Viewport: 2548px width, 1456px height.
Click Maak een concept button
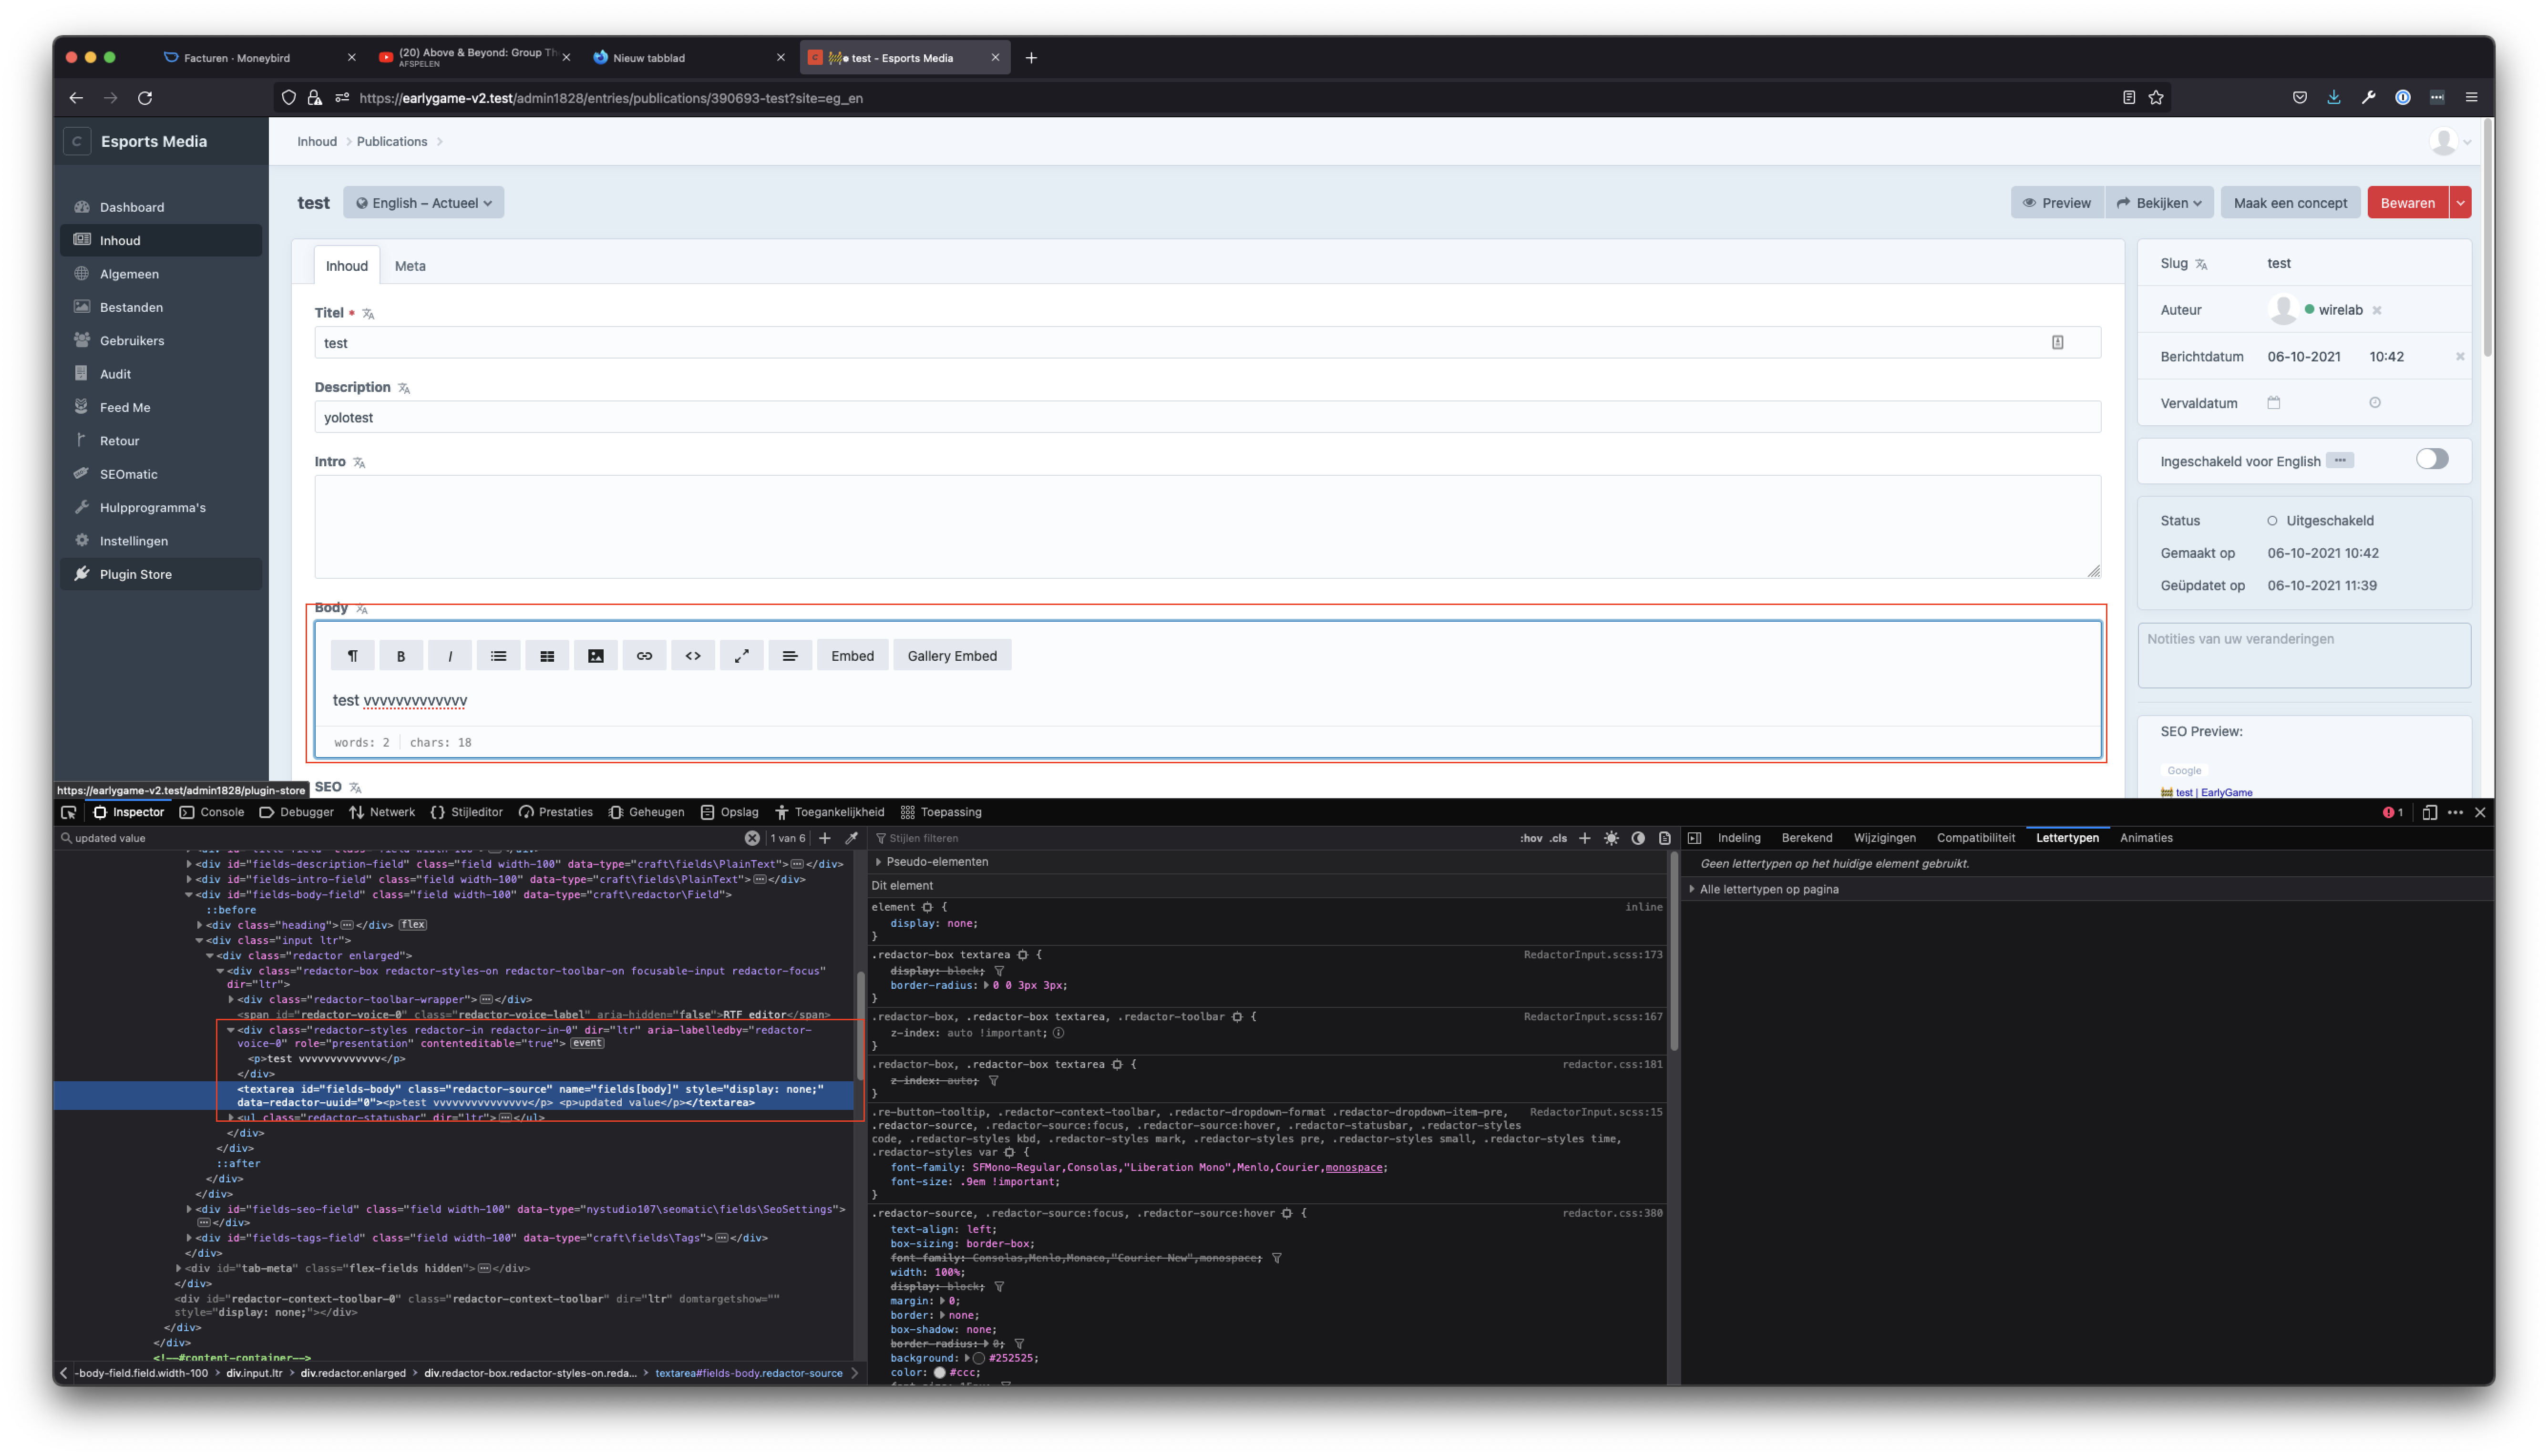[2289, 203]
